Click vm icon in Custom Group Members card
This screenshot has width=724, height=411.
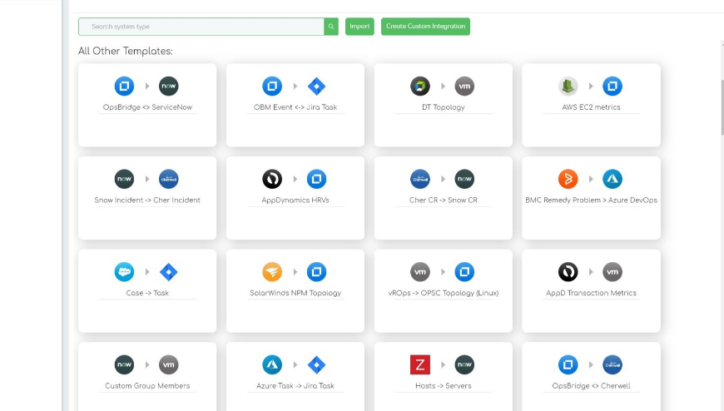coord(169,364)
